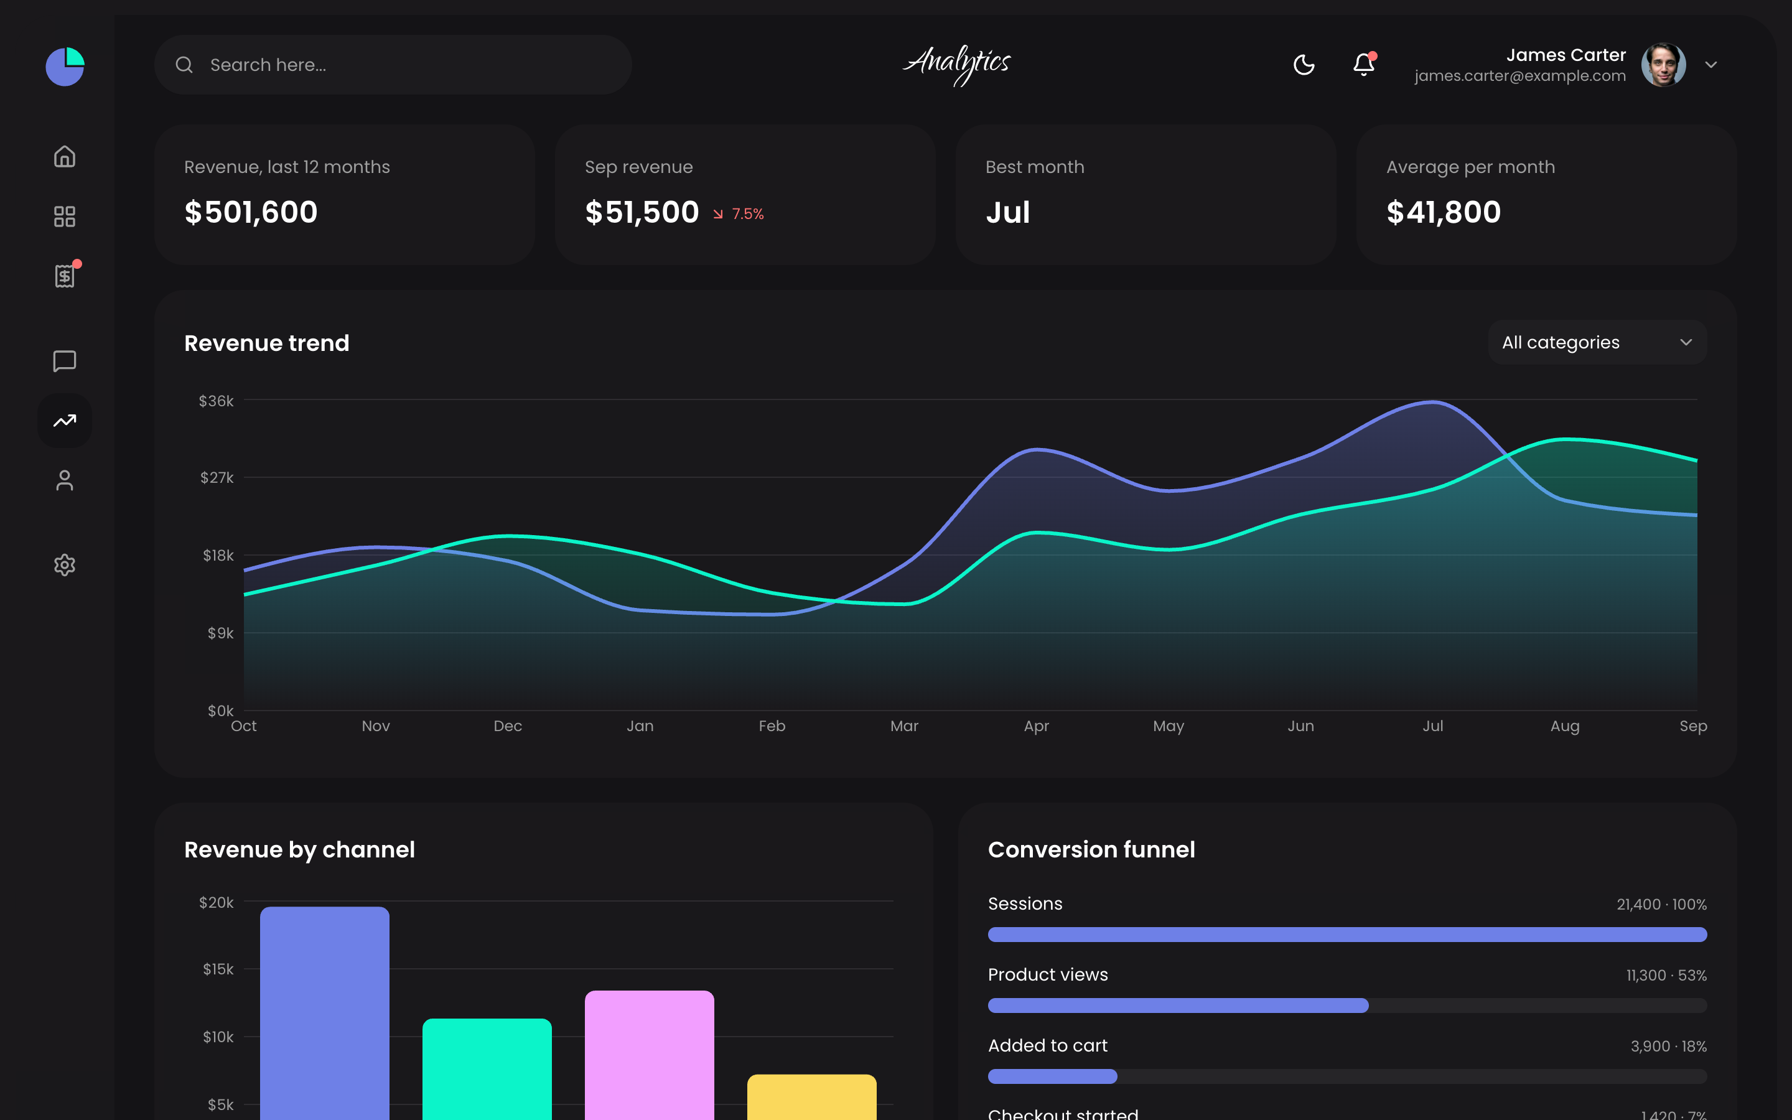Click the yellow channel bar
Screen dimensions: 1792x1120
811,1097
